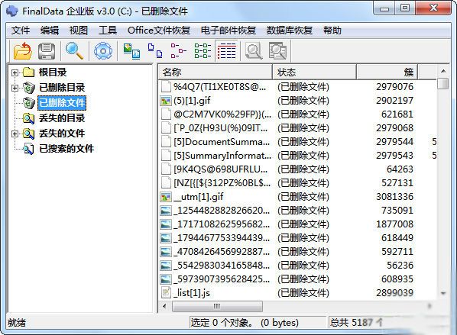Click the open drive folder toolbar icon

(x=22, y=50)
